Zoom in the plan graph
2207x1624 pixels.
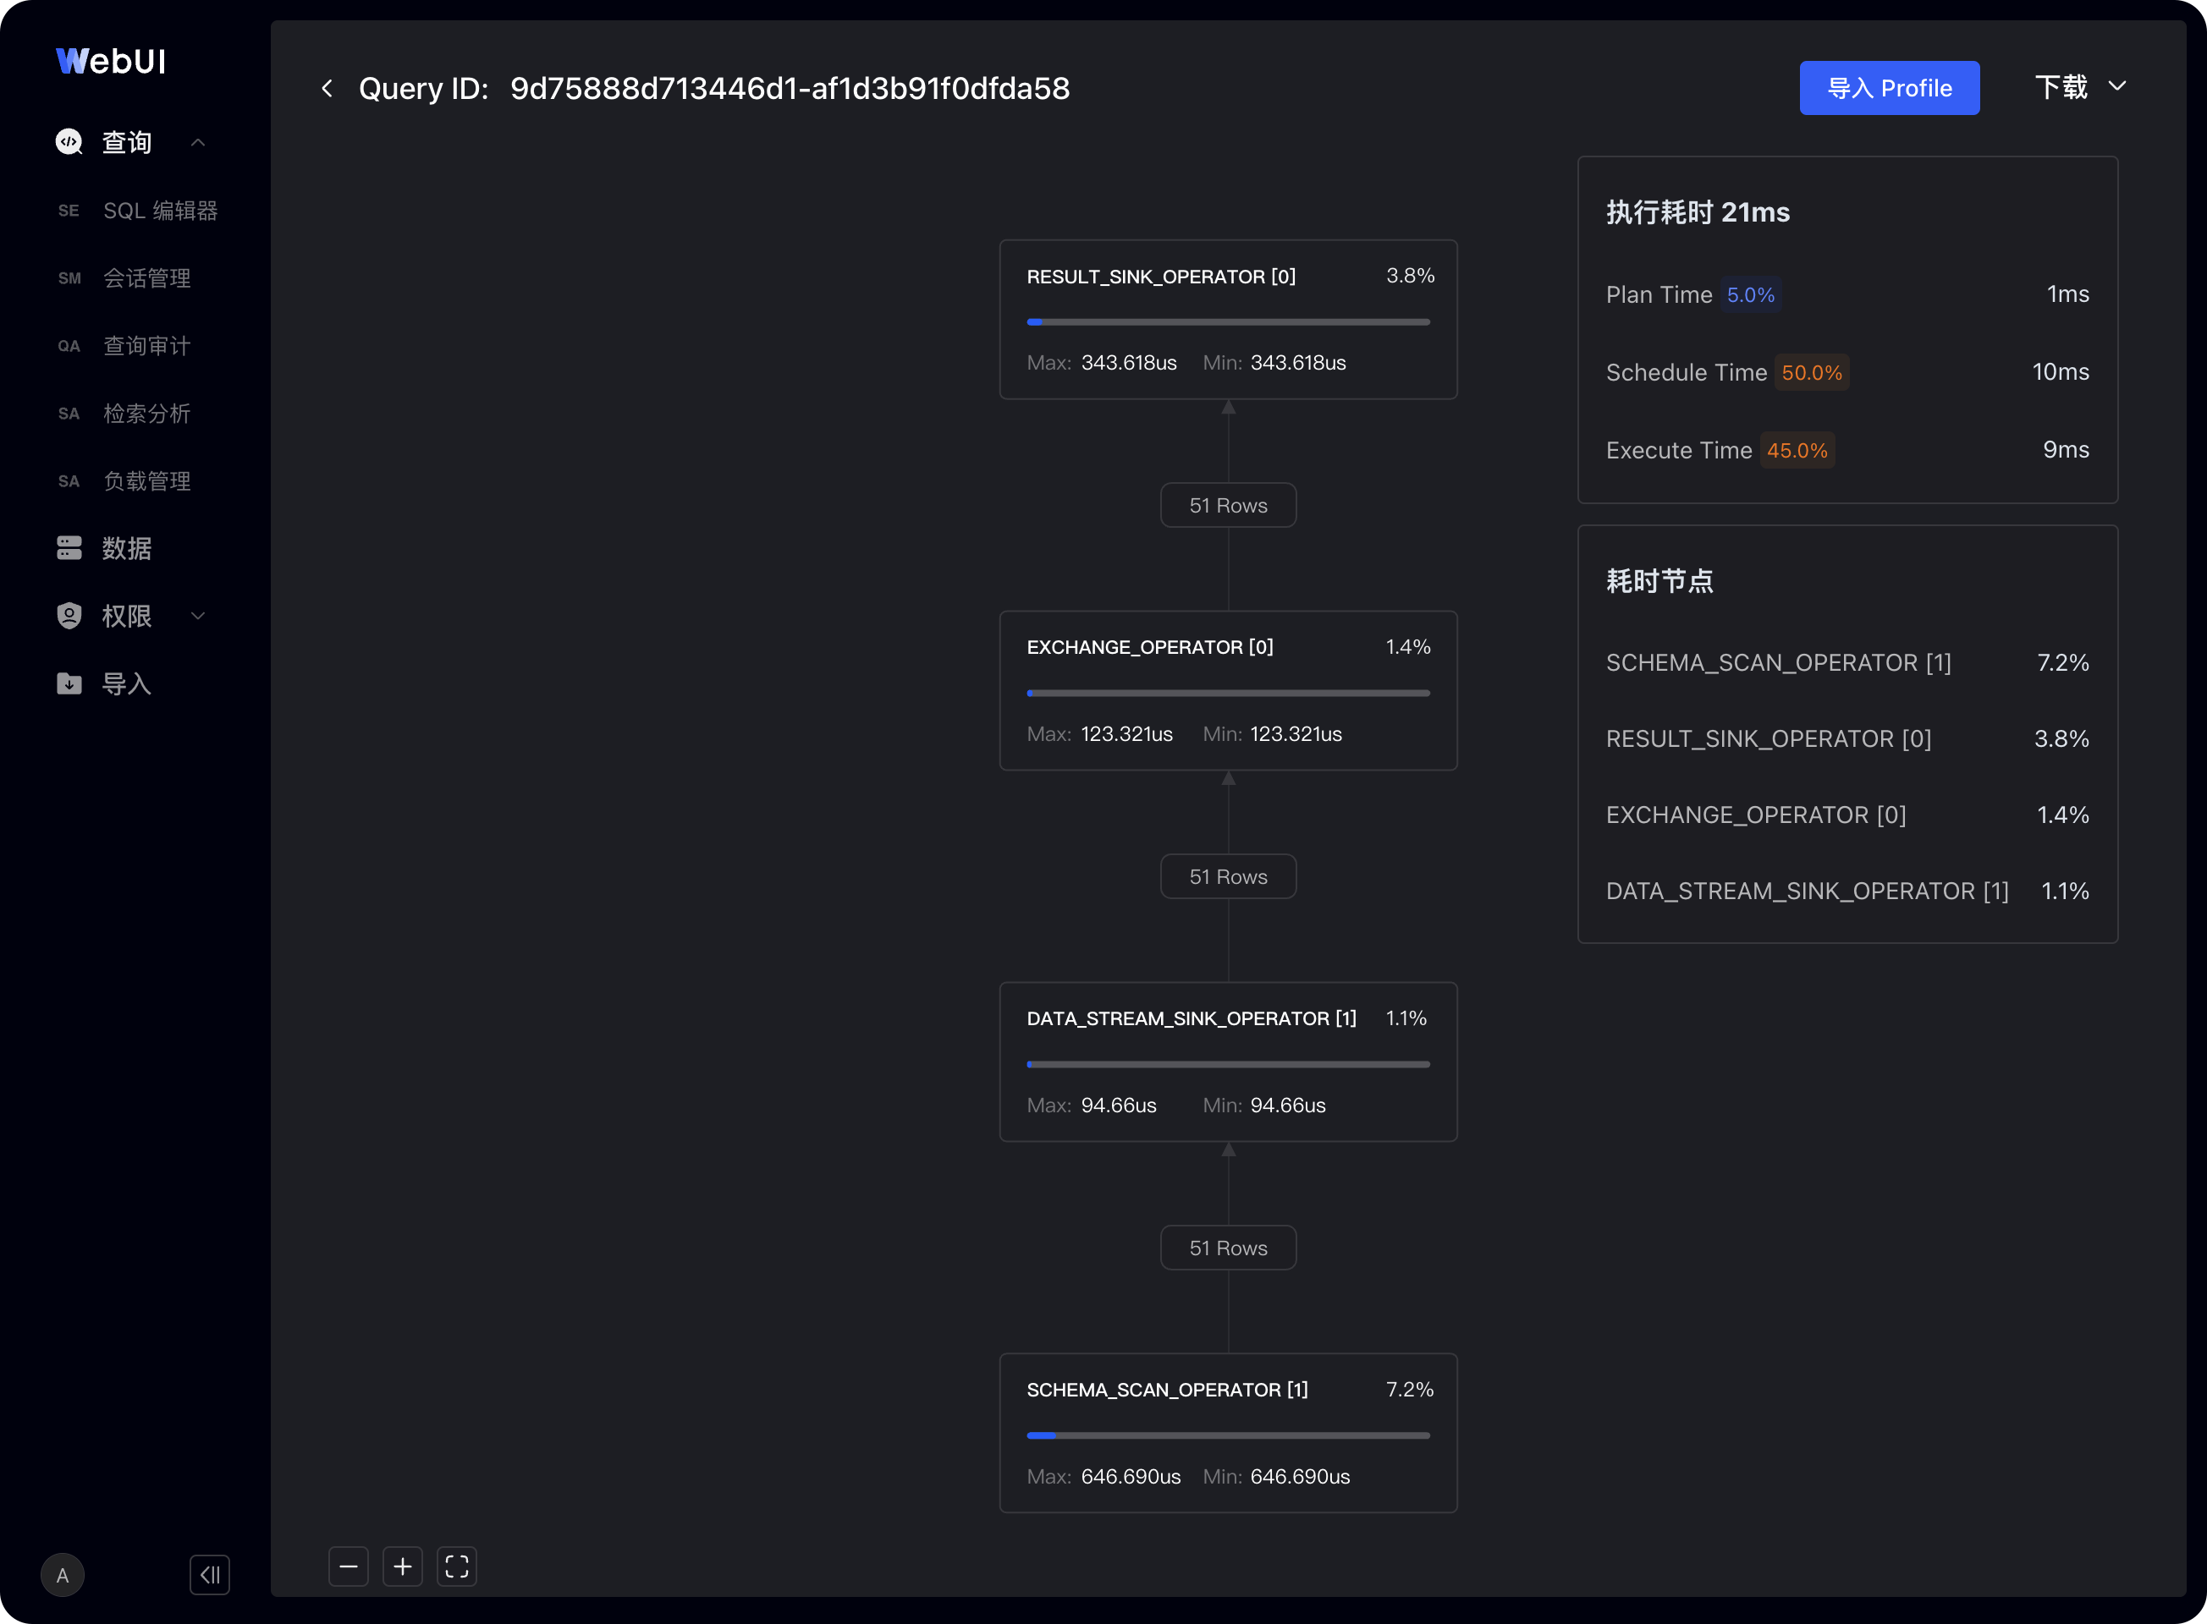click(x=402, y=1566)
